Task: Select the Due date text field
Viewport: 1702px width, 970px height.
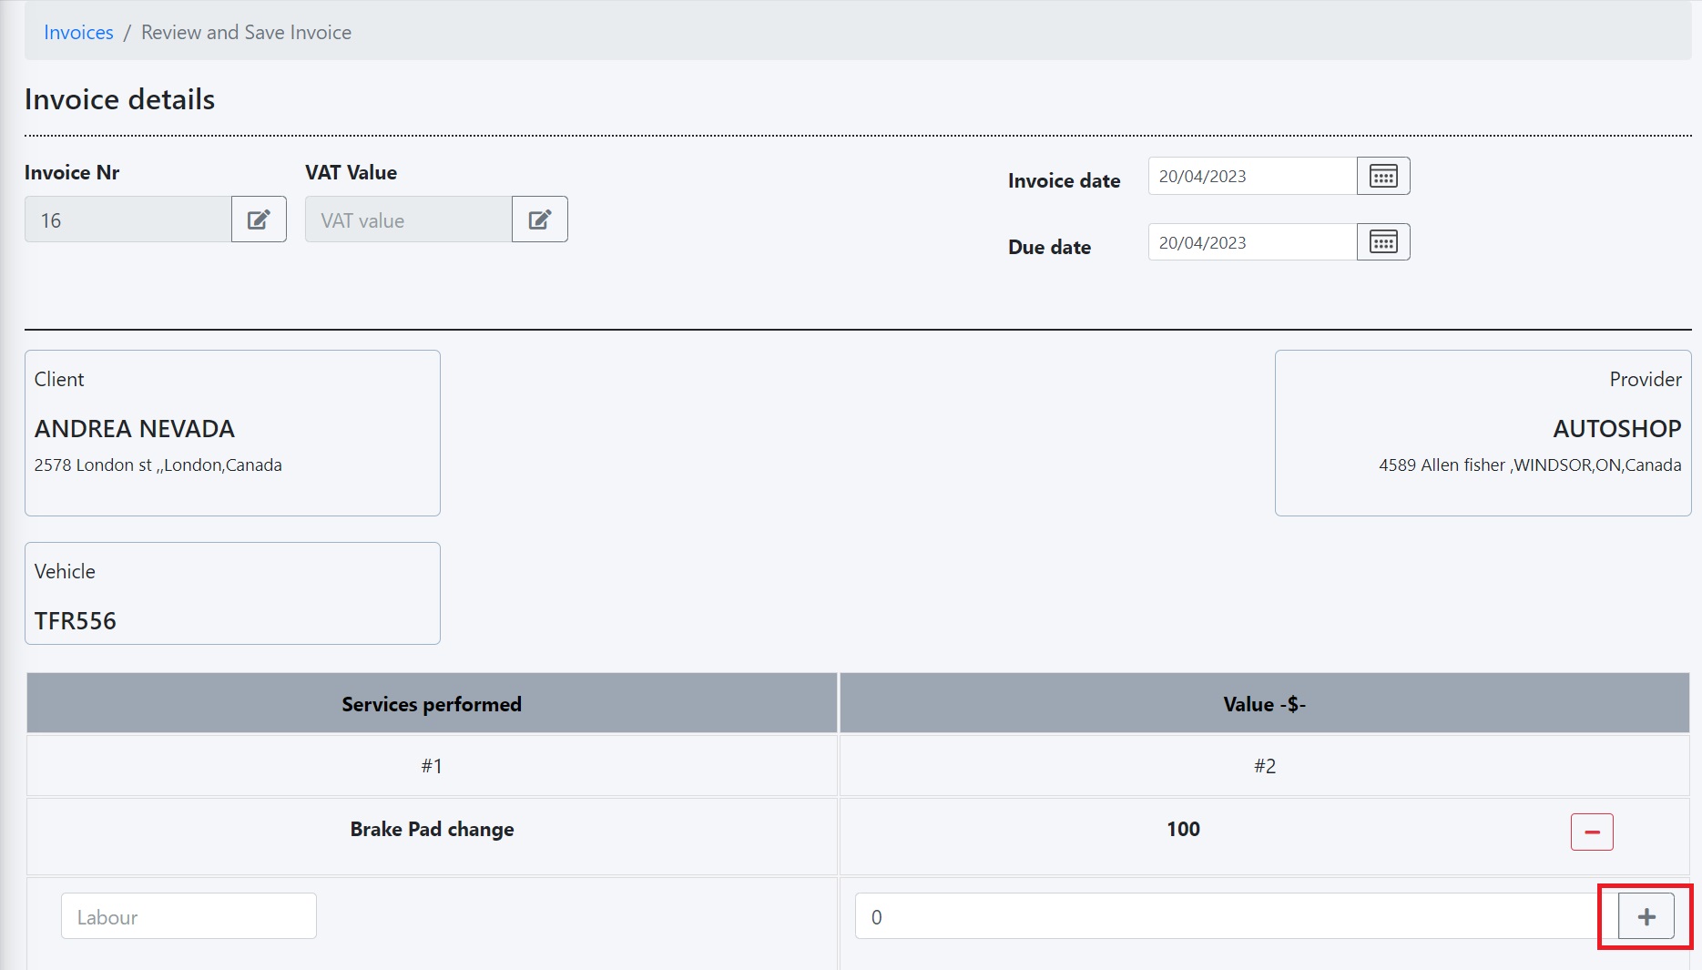Action: (1250, 241)
